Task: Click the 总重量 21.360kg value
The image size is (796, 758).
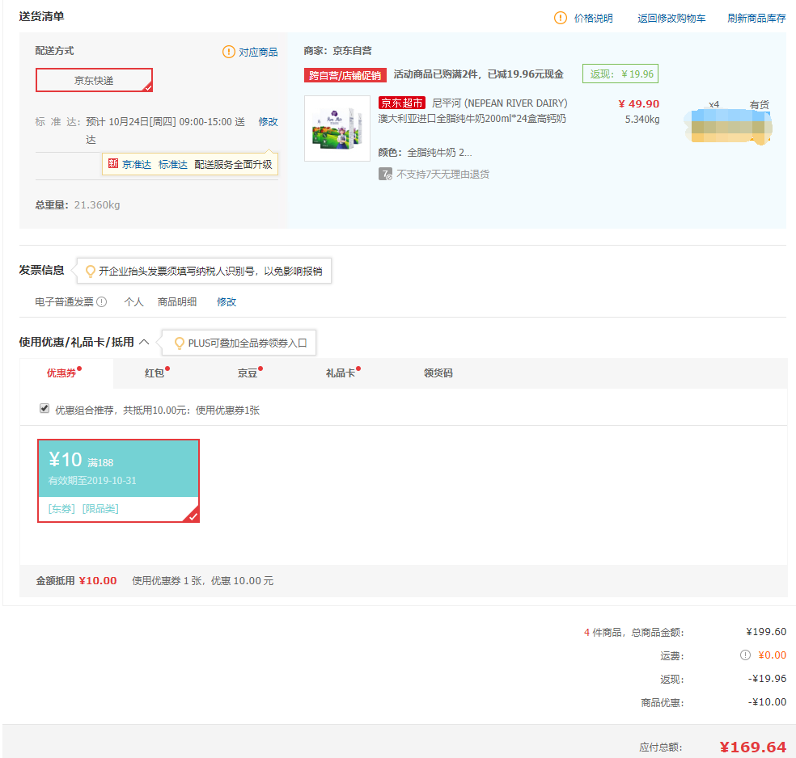Action: (97, 204)
